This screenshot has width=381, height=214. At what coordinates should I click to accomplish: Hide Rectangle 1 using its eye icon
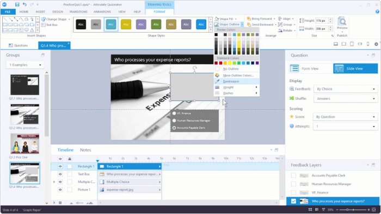[60, 167]
